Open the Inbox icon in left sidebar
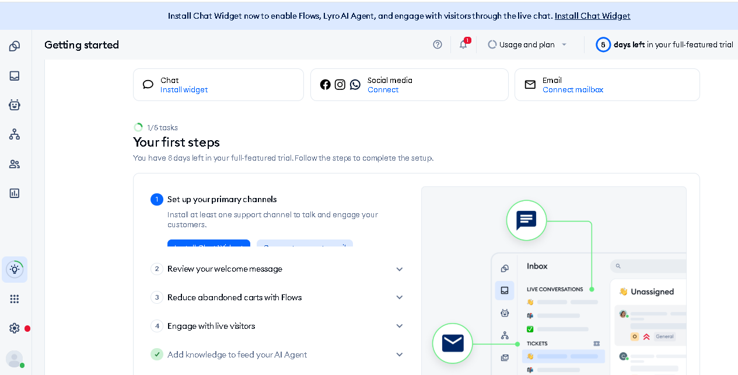The image size is (738, 375). [15, 75]
